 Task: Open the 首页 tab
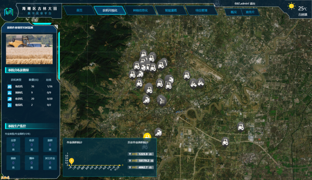[79, 10]
